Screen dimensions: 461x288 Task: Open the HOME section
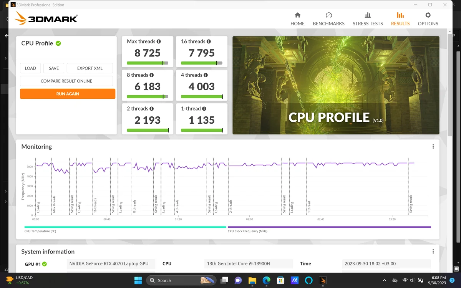pyautogui.click(x=297, y=19)
